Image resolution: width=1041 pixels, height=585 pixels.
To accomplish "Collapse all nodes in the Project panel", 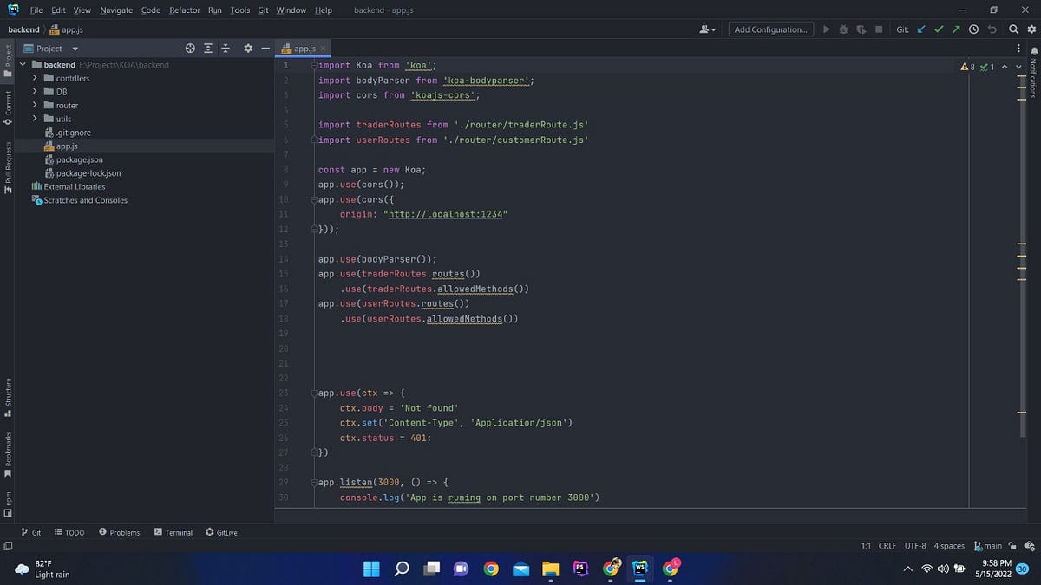I will click(x=226, y=49).
